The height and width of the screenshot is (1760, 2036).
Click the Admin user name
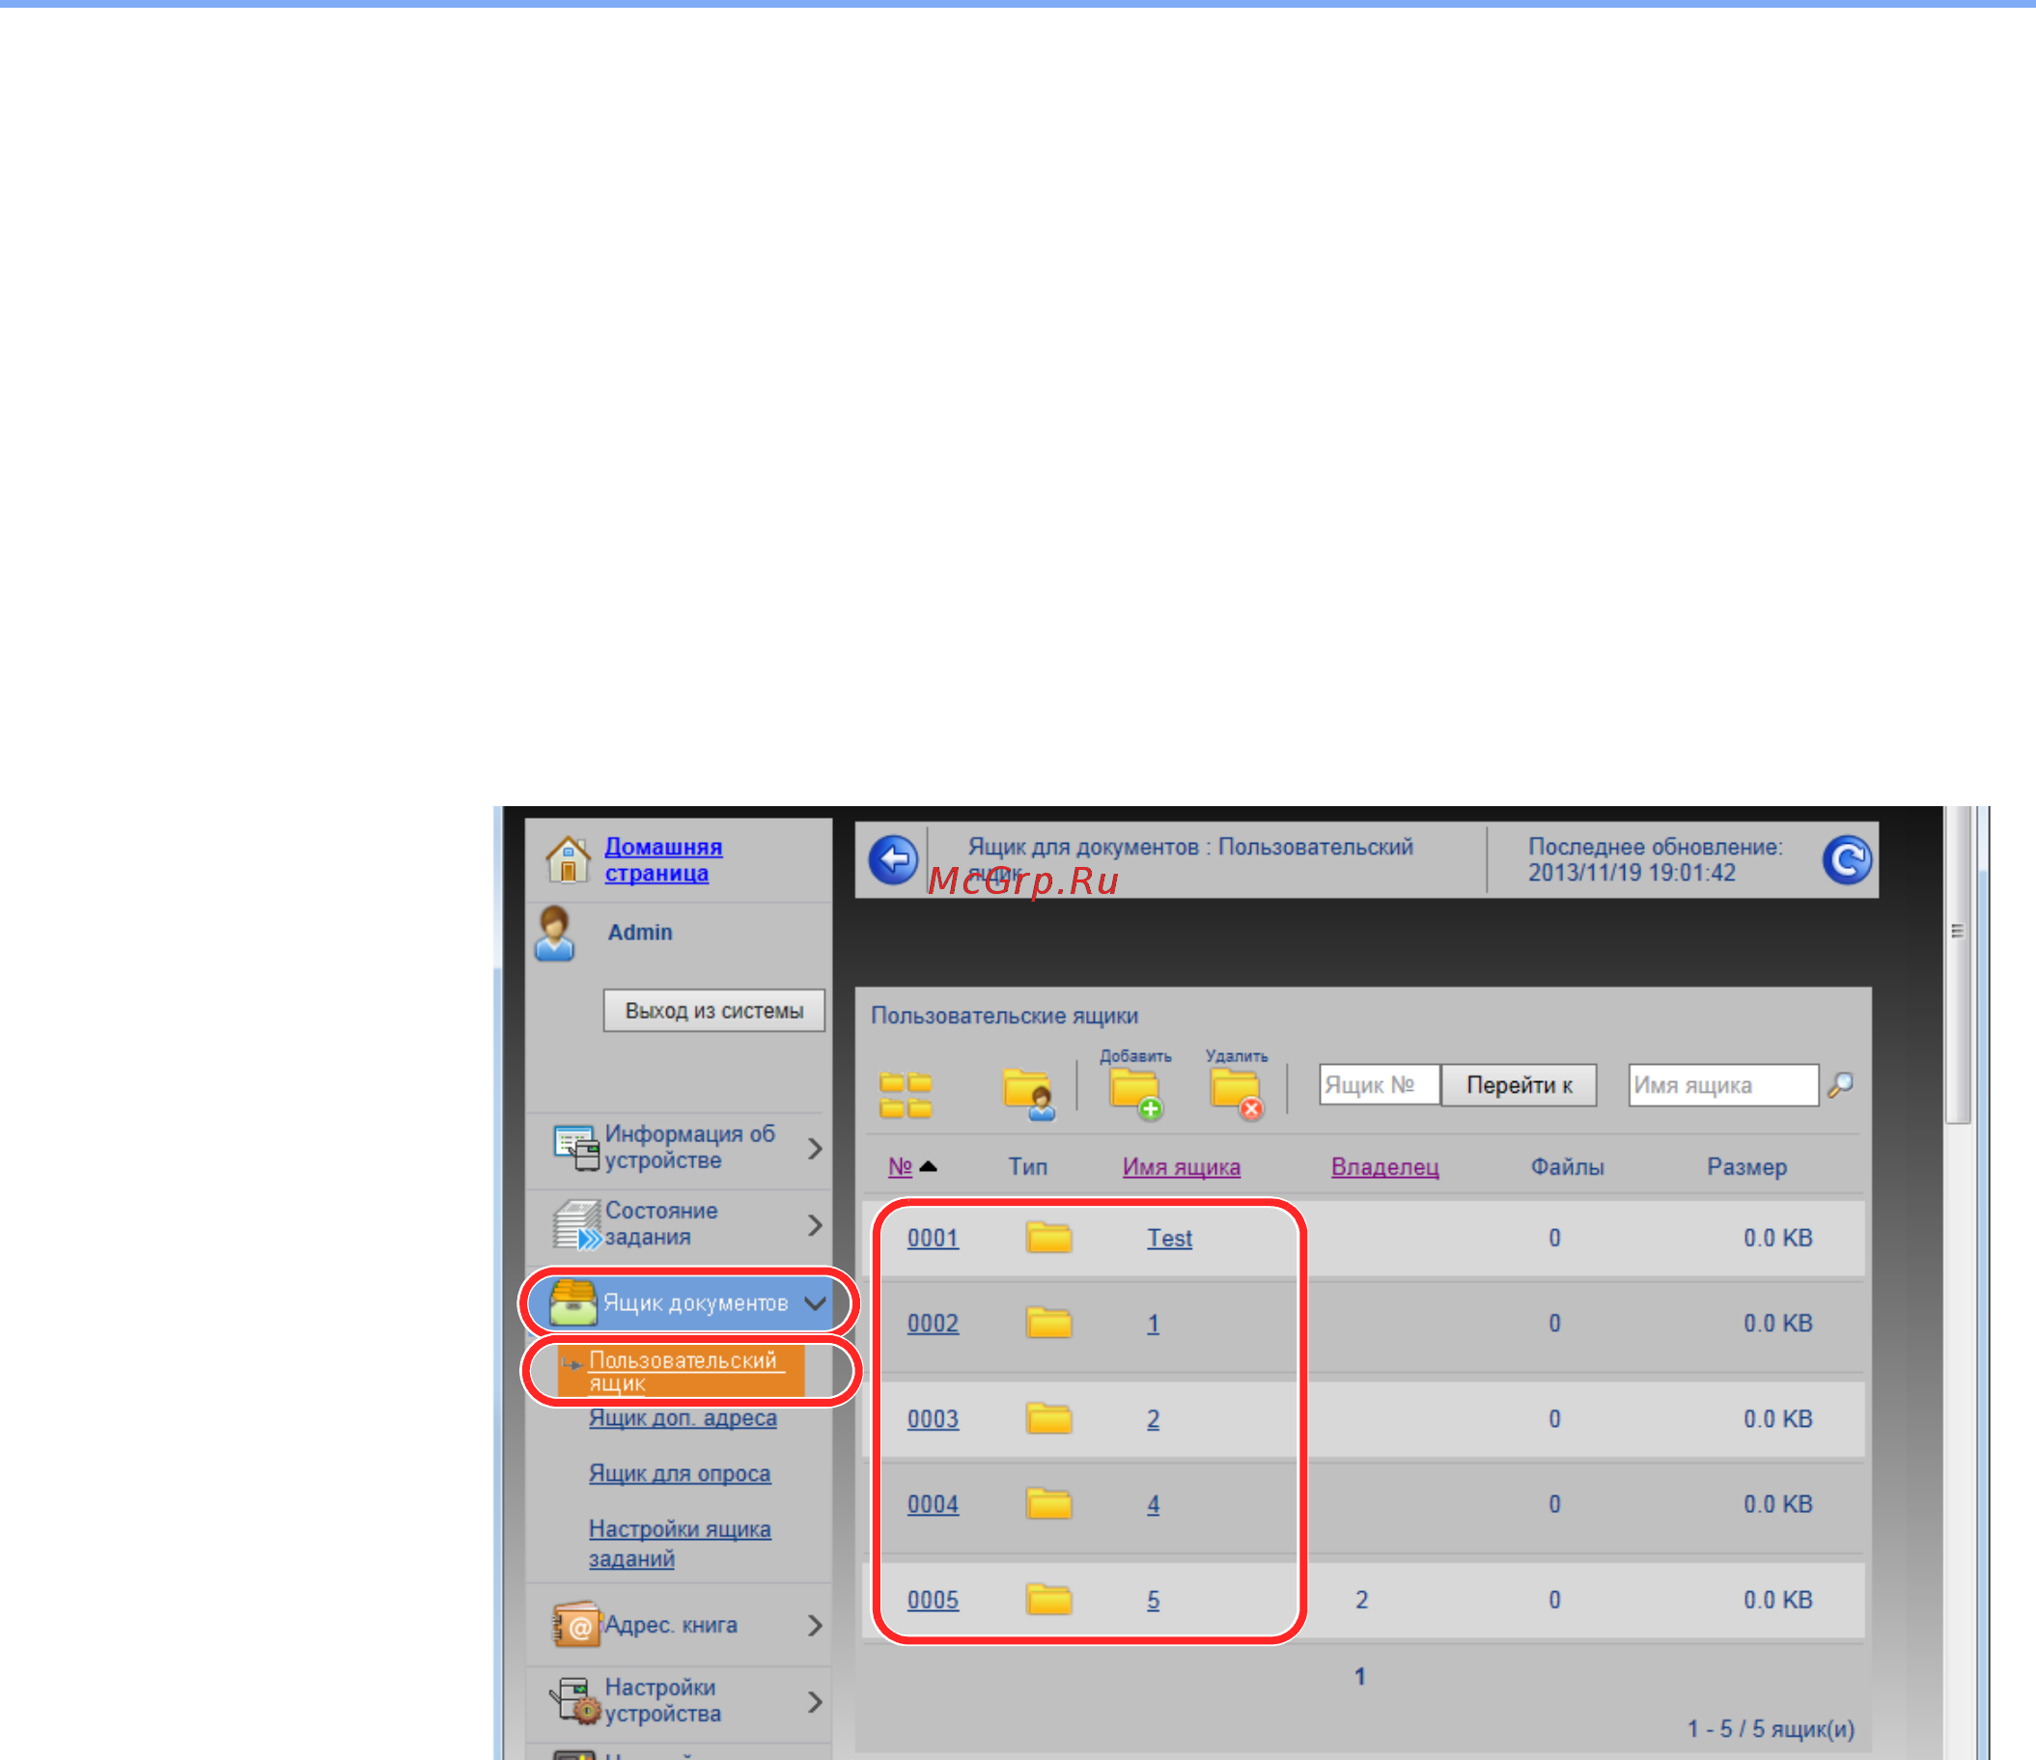click(640, 933)
